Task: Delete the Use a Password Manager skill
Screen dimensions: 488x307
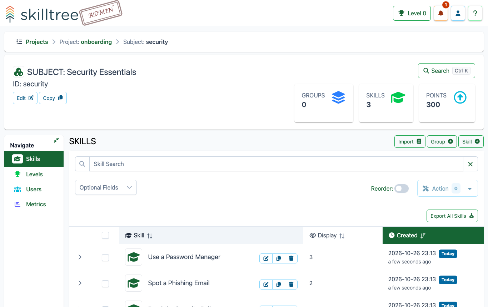Action: click(291, 258)
